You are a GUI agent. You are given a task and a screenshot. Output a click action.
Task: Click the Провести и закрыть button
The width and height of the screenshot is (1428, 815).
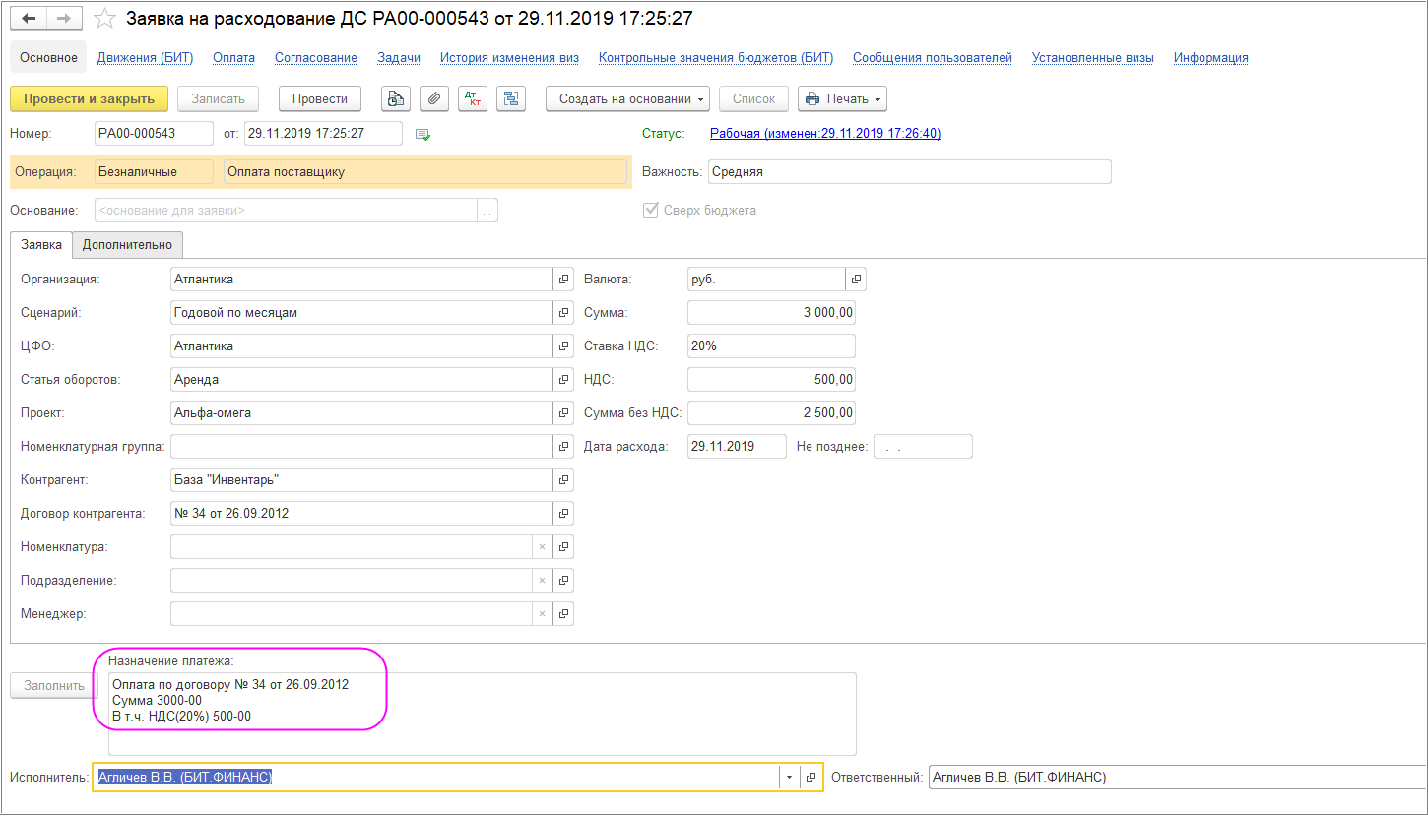[x=90, y=98]
